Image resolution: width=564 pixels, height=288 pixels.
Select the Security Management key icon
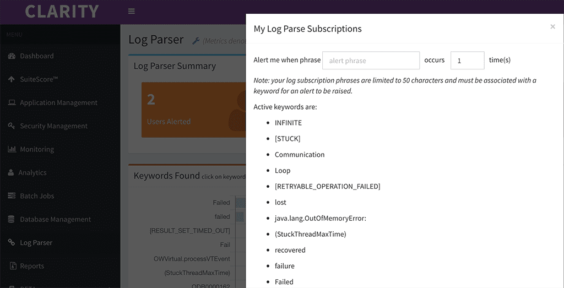[x=12, y=126]
